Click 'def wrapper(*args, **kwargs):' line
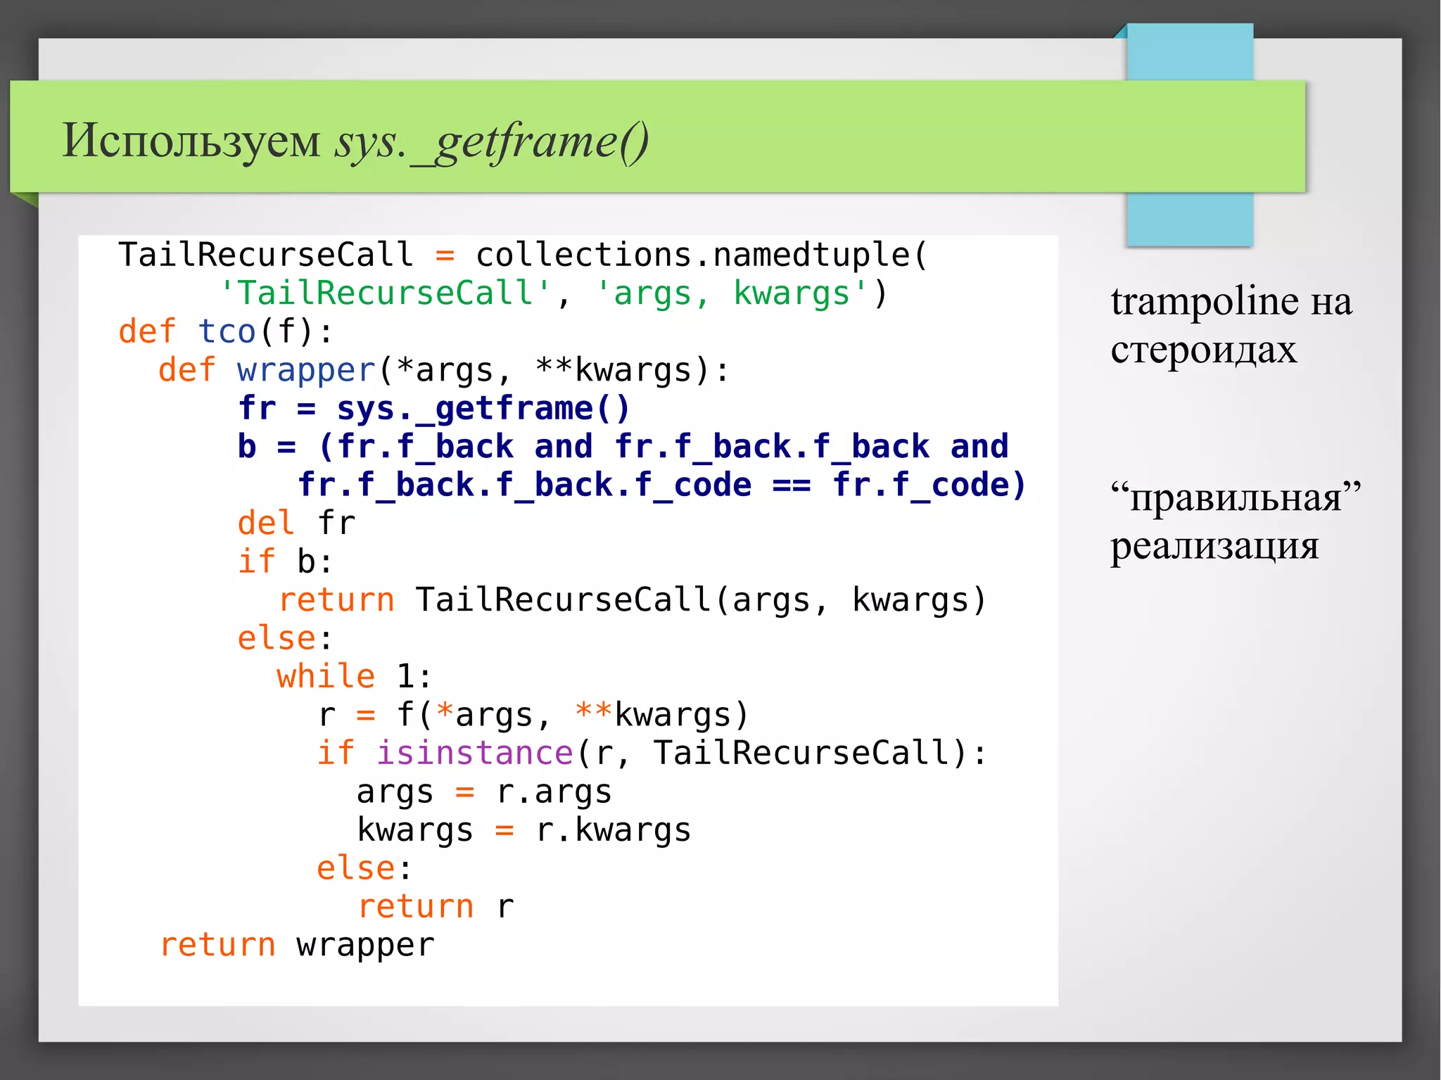This screenshot has width=1441, height=1080. pos(444,370)
